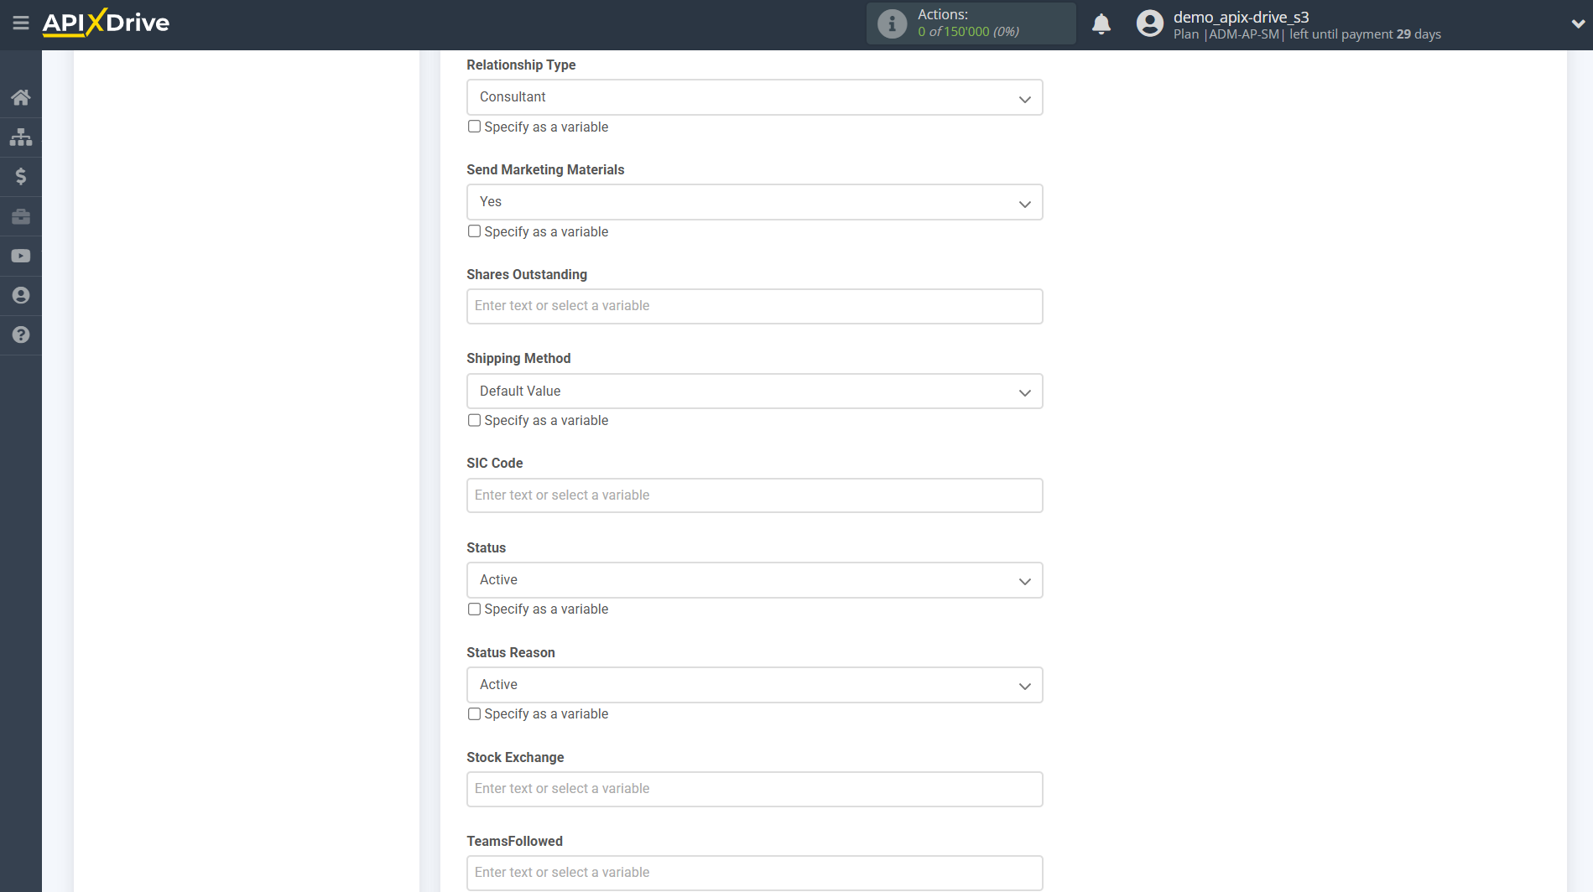Open the hamburger menu
The image size is (1593, 892).
(x=21, y=23)
